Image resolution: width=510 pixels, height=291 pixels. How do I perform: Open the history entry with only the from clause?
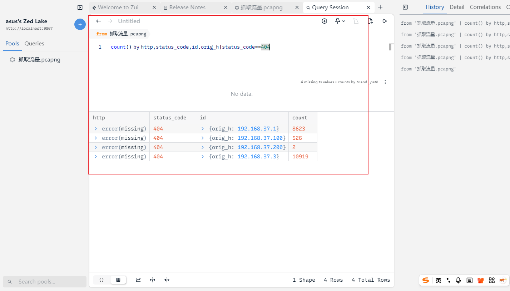pos(429,69)
